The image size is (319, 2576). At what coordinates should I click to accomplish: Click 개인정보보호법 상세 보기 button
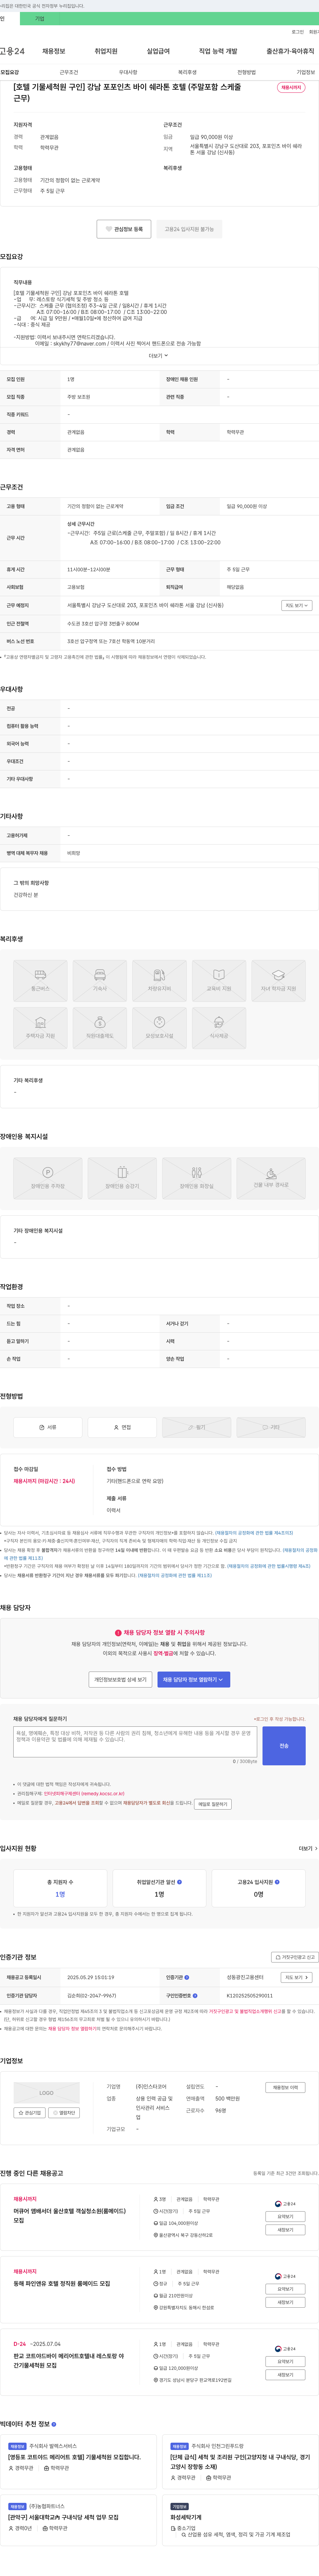(x=120, y=1680)
